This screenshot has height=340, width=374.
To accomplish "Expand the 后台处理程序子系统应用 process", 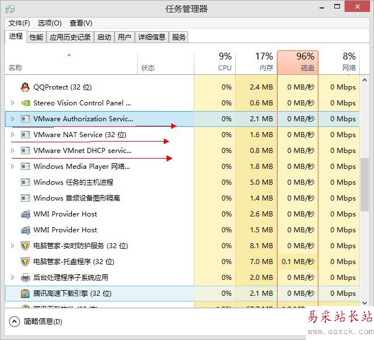I will (13, 277).
